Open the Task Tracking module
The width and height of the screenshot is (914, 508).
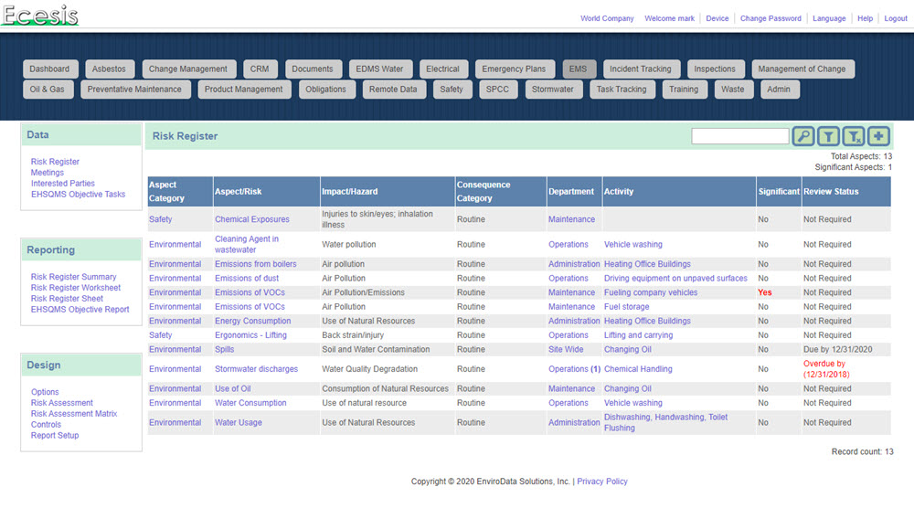(x=622, y=90)
